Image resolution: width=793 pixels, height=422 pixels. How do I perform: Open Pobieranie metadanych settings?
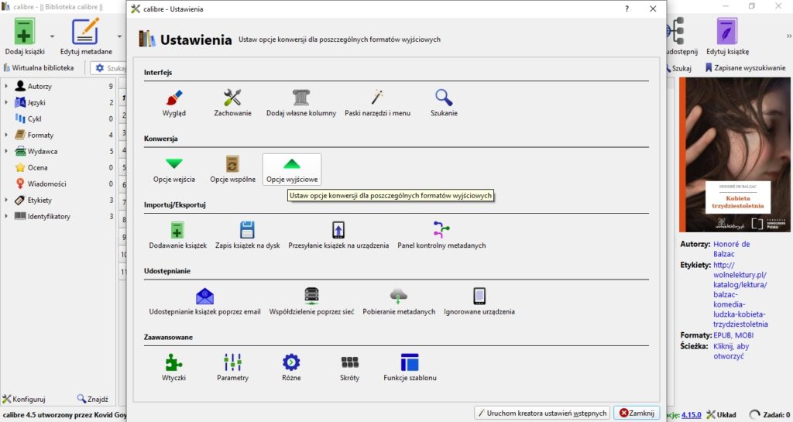click(399, 302)
